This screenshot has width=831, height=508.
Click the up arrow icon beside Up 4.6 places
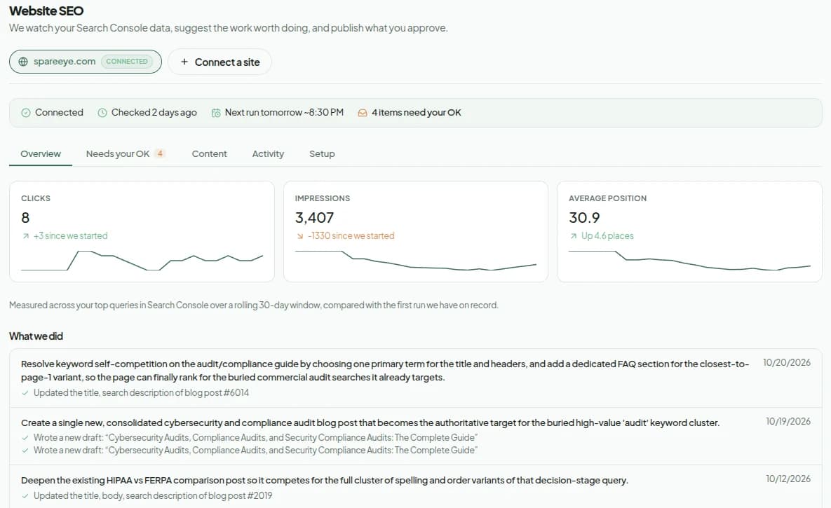point(574,236)
